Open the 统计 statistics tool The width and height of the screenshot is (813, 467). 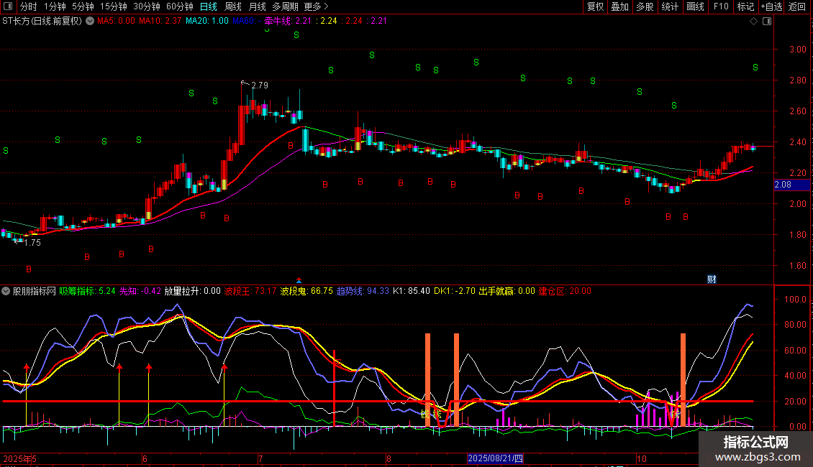(670, 6)
